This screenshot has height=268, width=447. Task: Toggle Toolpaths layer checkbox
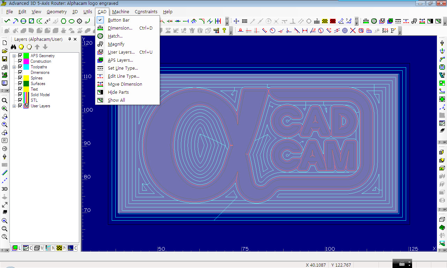(20, 67)
